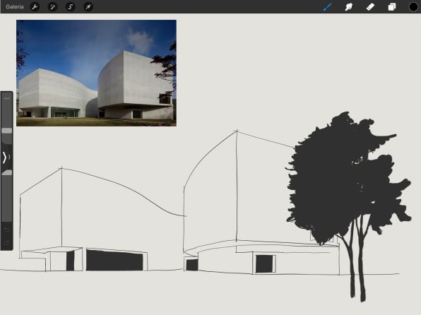This screenshot has width=421, height=315.
Task: Click the large dark garage rectangle
Action: (114, 260)
